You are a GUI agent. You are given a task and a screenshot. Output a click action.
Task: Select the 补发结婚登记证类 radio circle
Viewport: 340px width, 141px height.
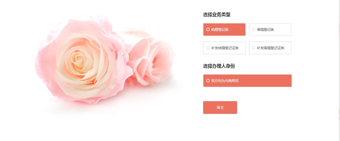click(208, 48)
